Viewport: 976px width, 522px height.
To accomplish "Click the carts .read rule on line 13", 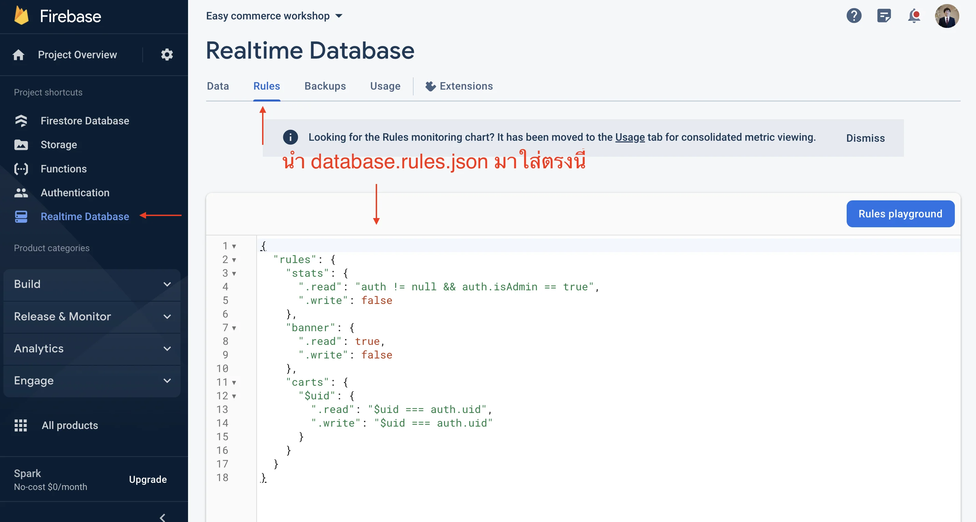I will pos(401,409).
